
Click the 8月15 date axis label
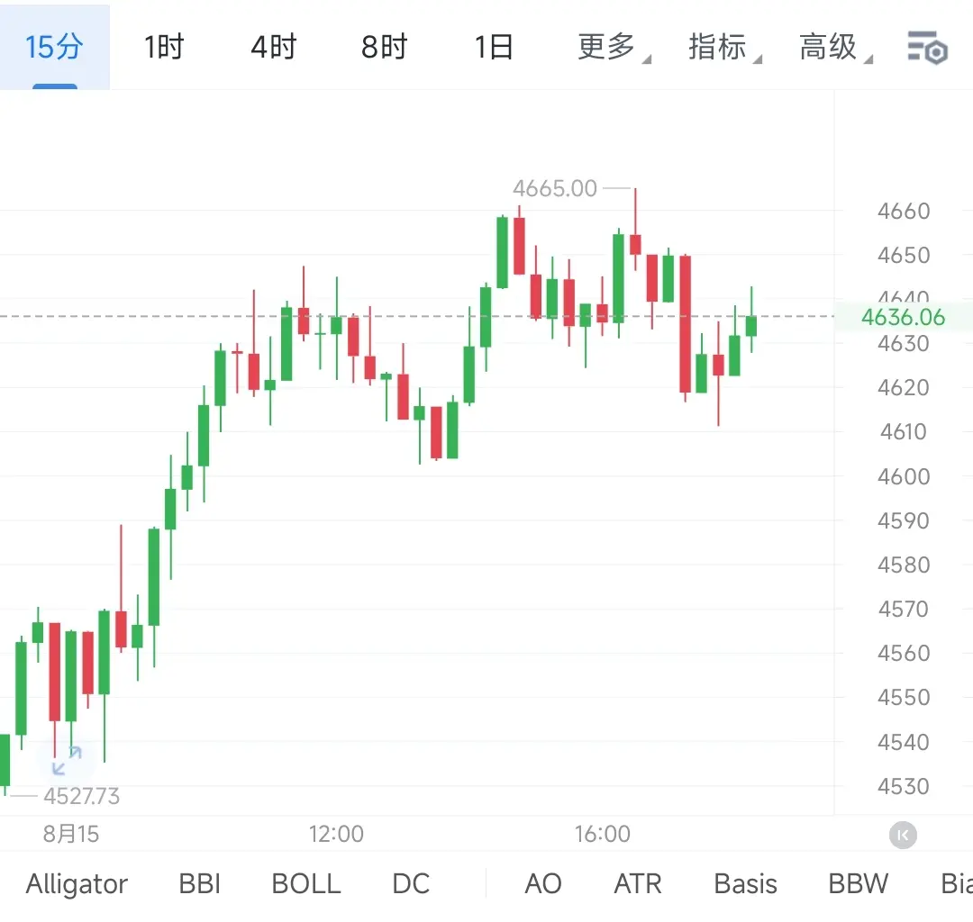(71, 834)
